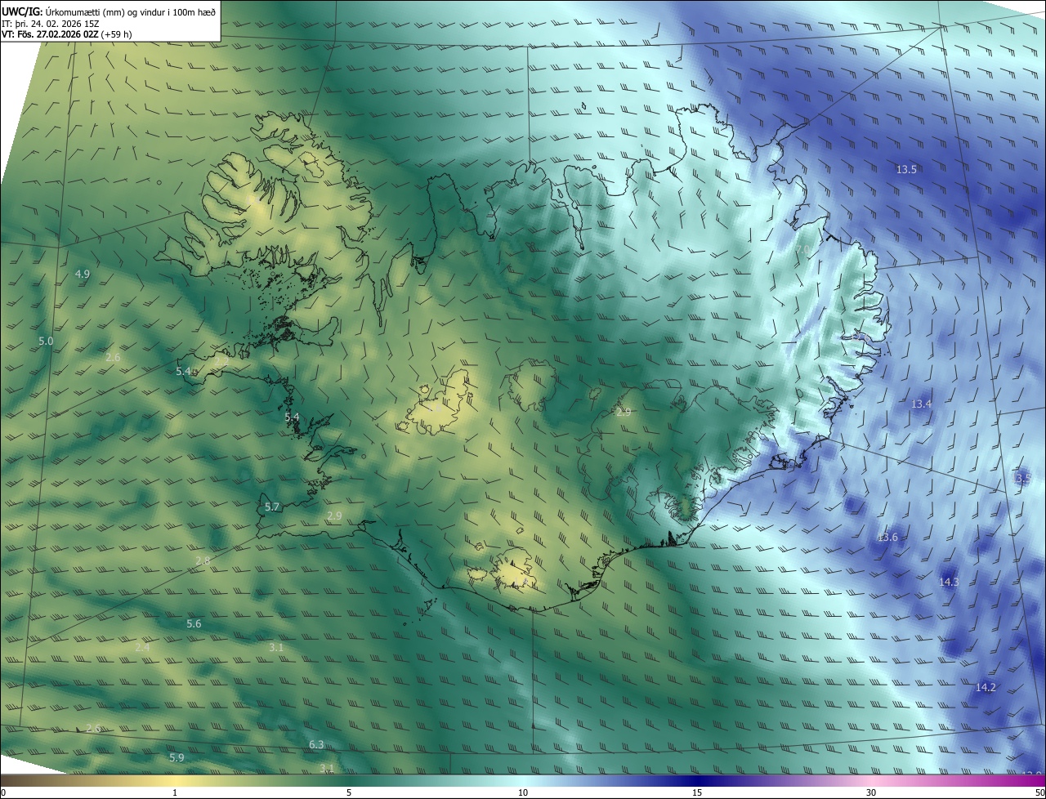Click the 13.6 value label on the map
Screen dimensions: 1046x799
coord(887,537)
